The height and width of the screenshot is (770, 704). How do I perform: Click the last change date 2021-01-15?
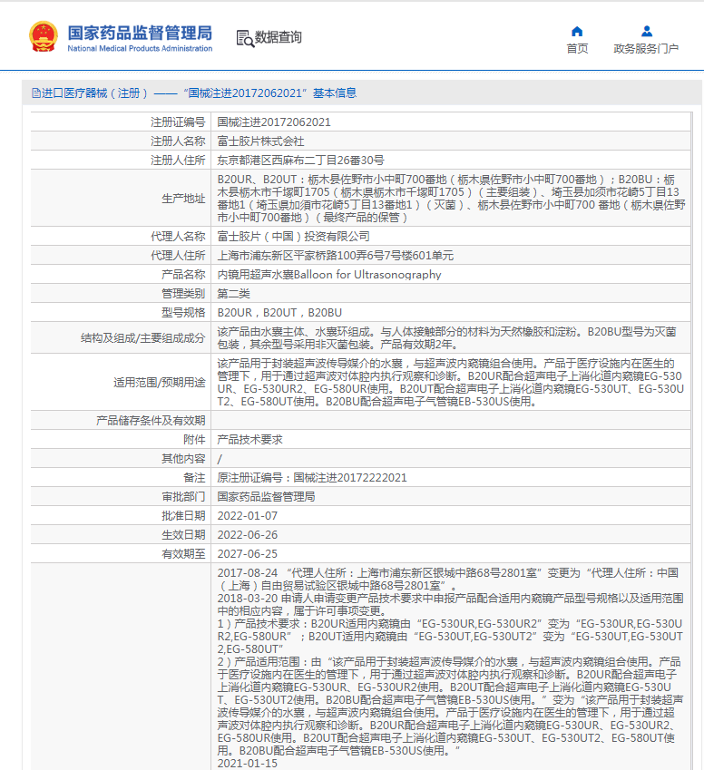point(248,764)
